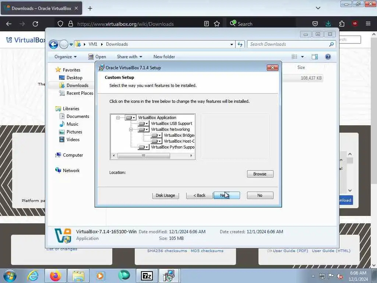Open the SHA256 checksums link
The image size is (377, 283).
tap(167, 251)
